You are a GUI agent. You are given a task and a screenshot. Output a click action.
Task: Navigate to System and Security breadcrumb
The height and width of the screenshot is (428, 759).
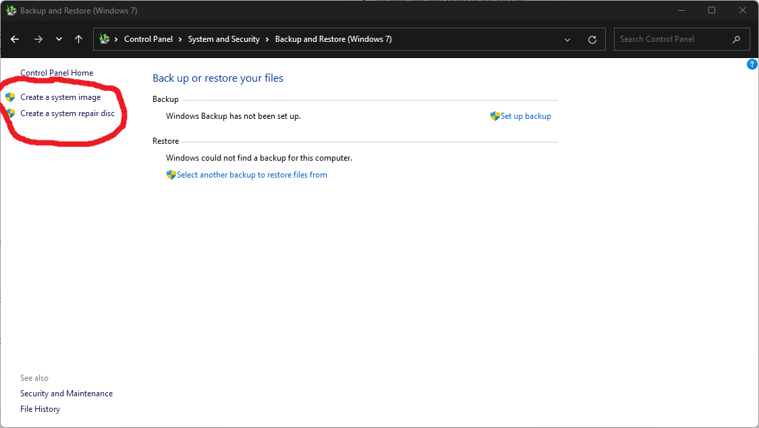[223, 39]
